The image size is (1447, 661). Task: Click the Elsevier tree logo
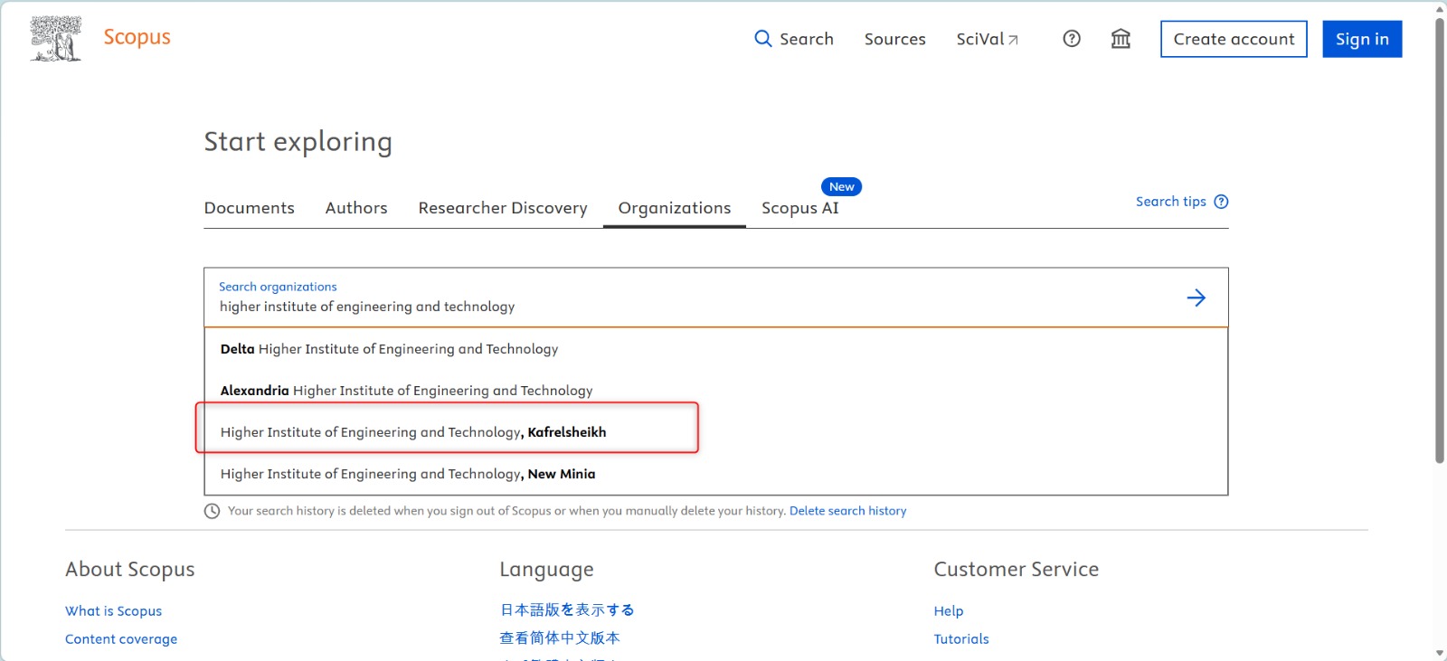[55, 39]
